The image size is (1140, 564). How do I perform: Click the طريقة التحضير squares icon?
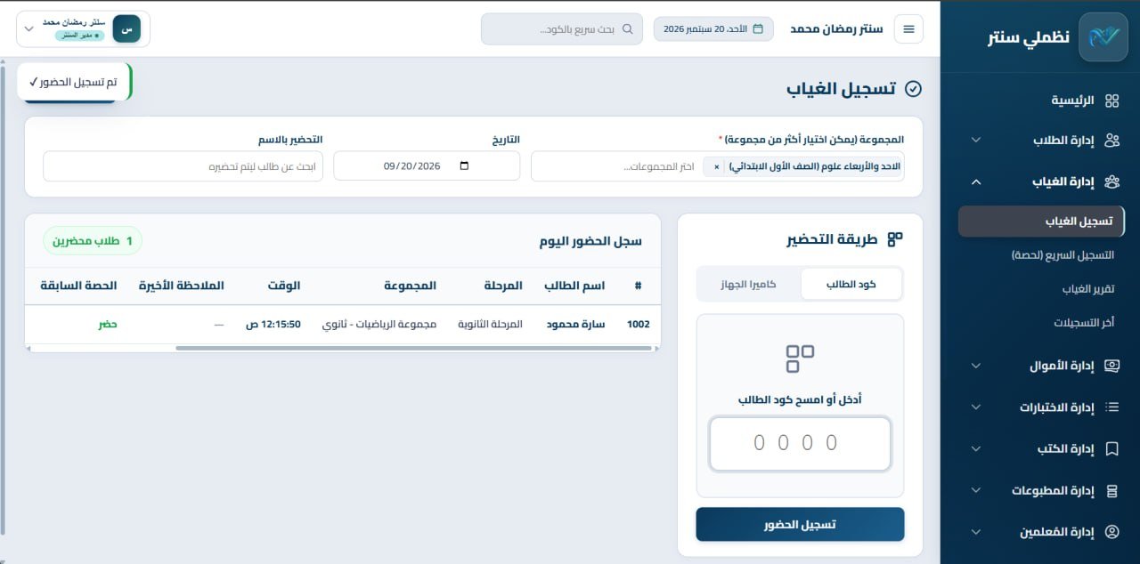895,239
